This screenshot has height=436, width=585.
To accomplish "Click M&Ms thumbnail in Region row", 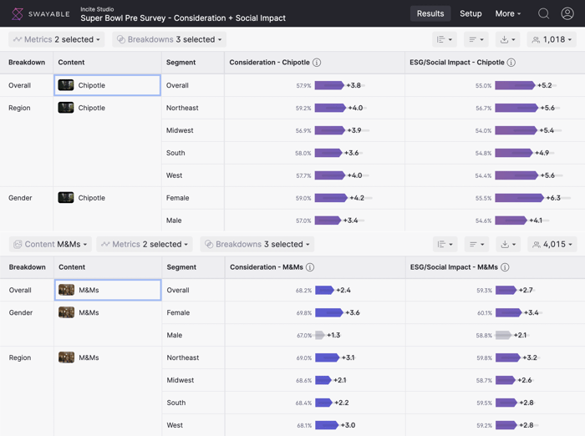I will coord(66,357).
